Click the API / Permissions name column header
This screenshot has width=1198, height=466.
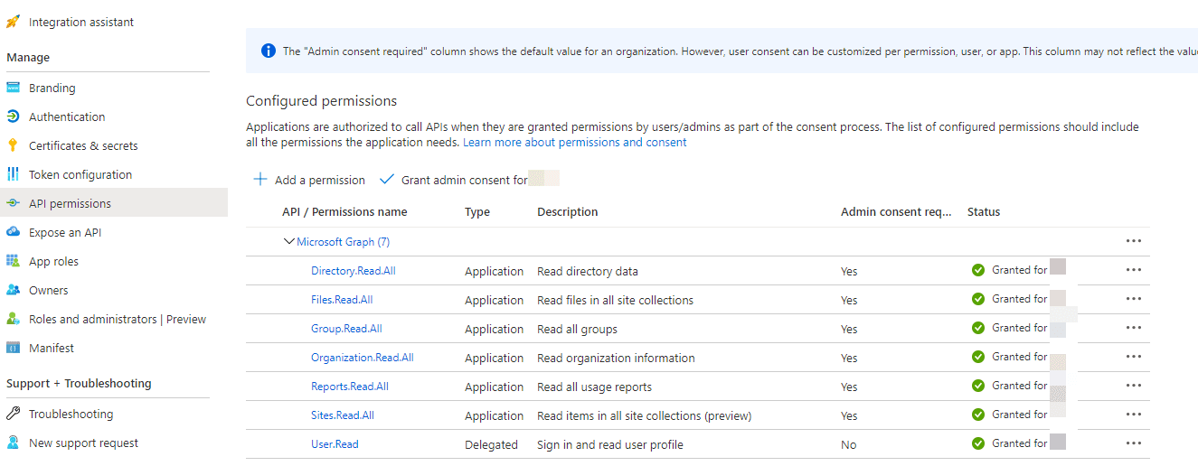click(x=344, y=212)
